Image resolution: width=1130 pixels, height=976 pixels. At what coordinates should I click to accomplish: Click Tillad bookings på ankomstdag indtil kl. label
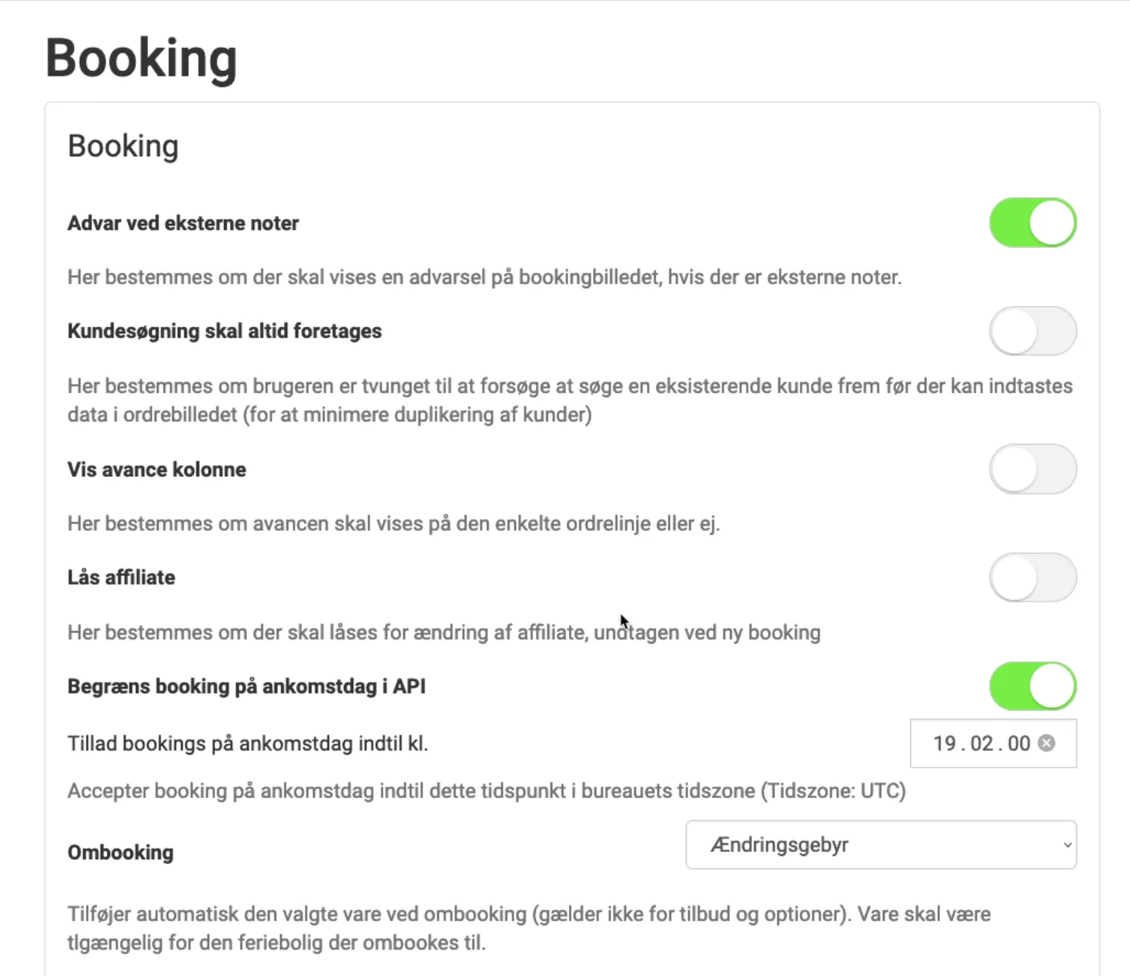click(x=248, y=743)
